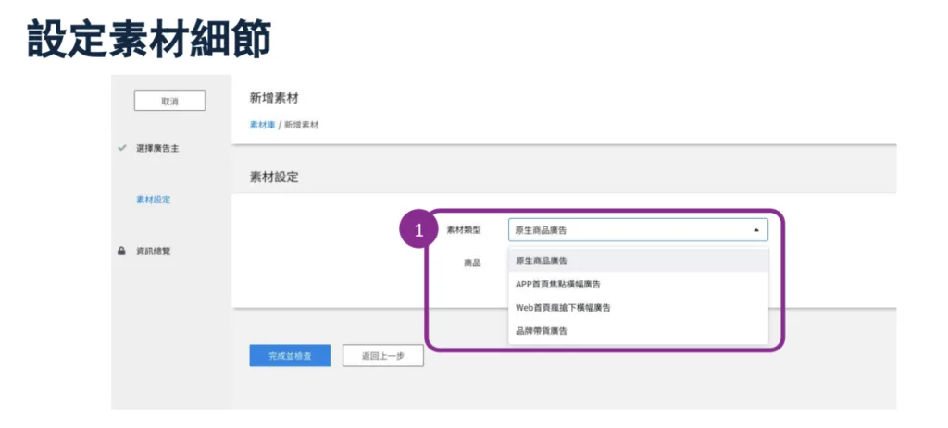This screenshot has height=428, width=948.
Task: Select the 素材設定 step in sidebar
Action: [x=153, y=200]
